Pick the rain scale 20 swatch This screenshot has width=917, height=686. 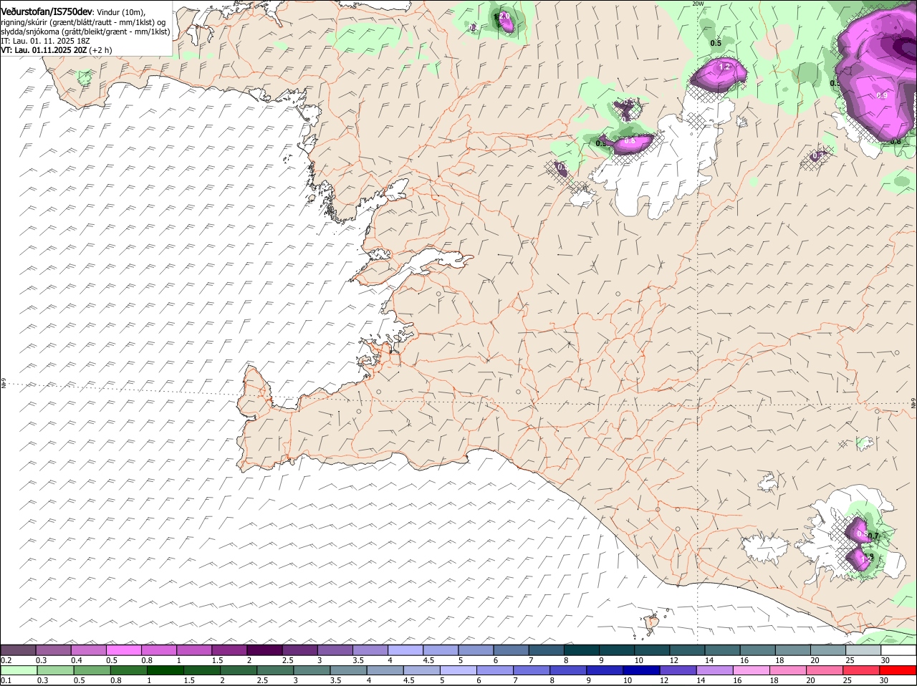point(825,670)
